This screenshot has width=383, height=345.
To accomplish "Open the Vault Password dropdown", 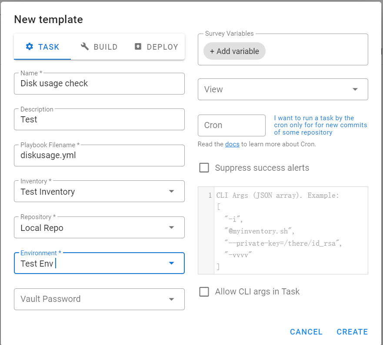I will [171, 299].
